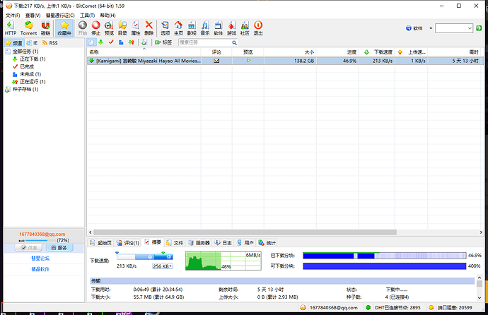Click the red 停止 stop icon
This screenshot has height=315, width=488.
click(x=96, y=28)
